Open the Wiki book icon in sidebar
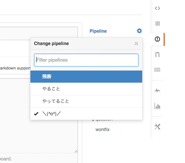This screenshot has height=163, width=185. point(157,70)
